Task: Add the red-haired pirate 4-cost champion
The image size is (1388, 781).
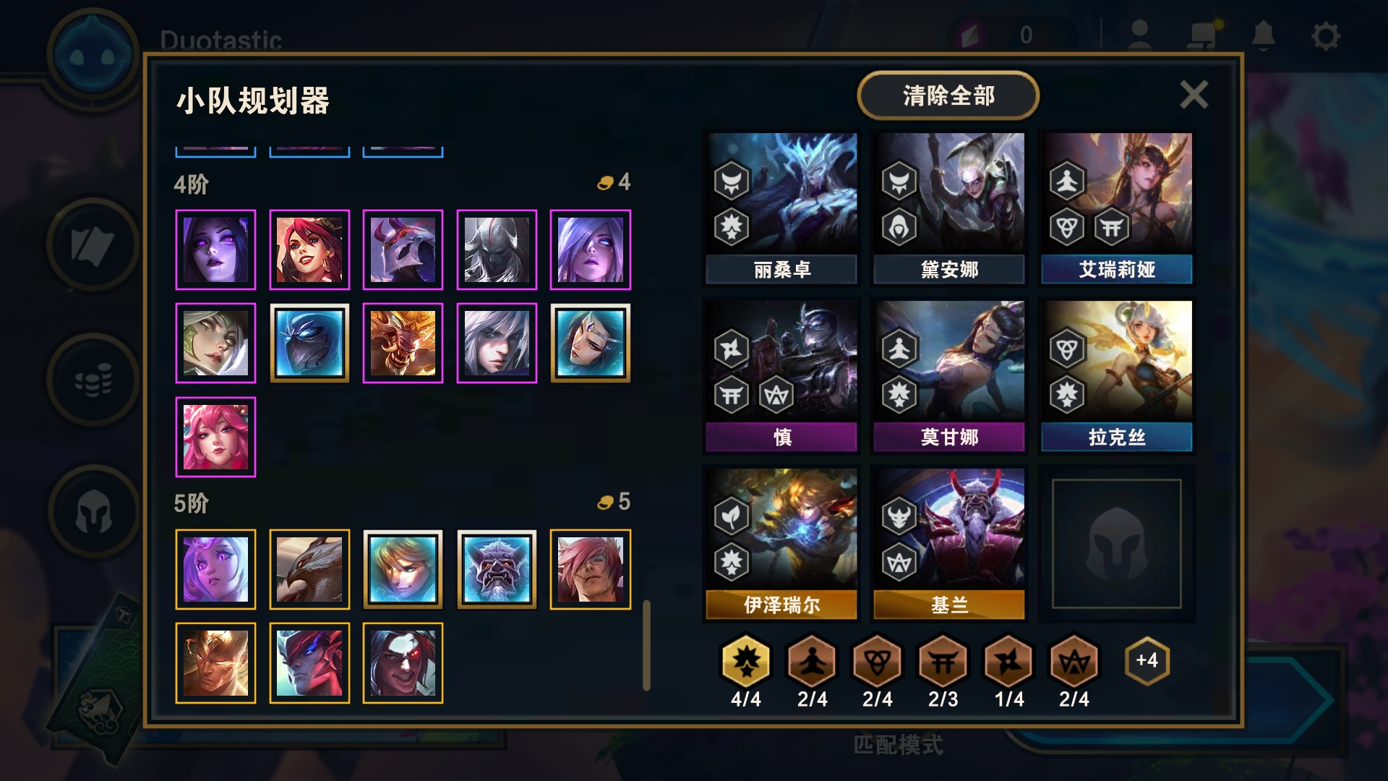Action: (309, 250)
